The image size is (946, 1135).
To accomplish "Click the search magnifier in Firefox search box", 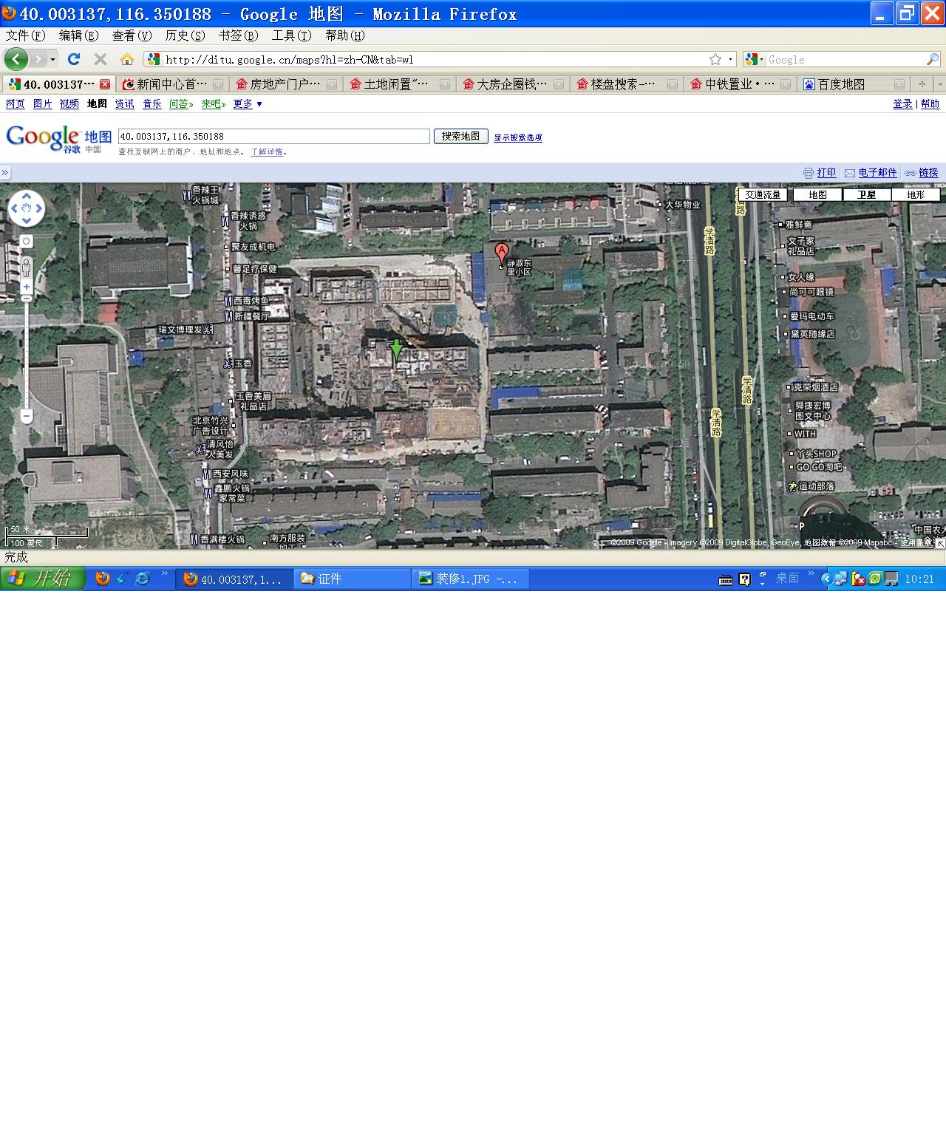I will pyautogui.click(x=933, y=59).
